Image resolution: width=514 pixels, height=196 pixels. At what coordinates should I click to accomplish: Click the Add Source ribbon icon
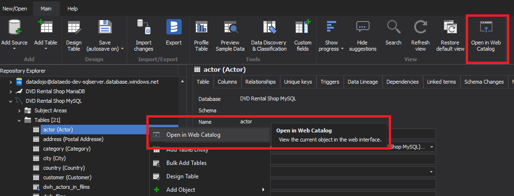14,28
